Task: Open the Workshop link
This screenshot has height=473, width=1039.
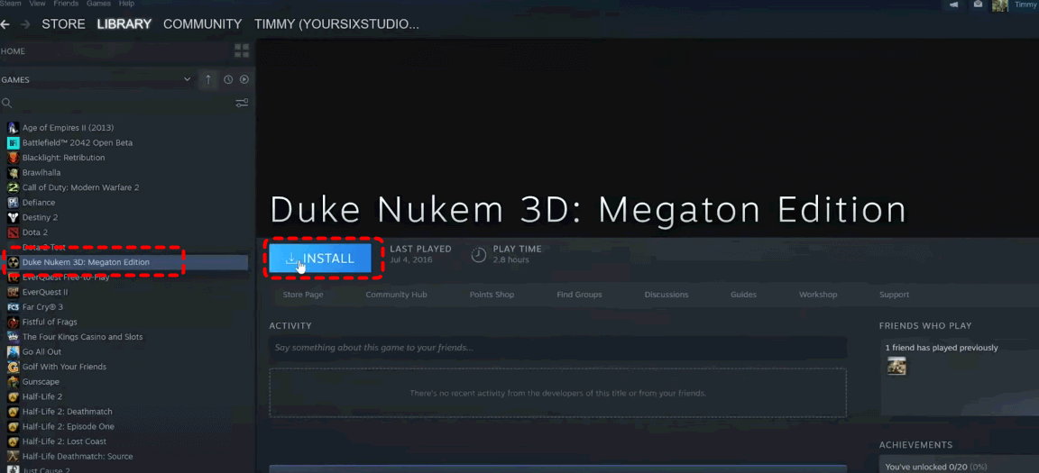Action: 818,295
